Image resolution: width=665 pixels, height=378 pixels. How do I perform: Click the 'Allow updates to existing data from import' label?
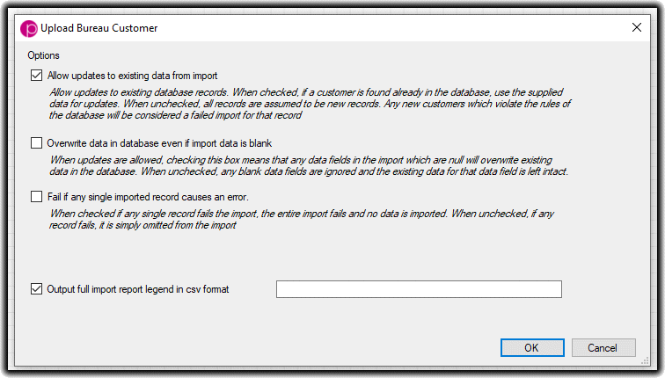(x=133, y=76)
